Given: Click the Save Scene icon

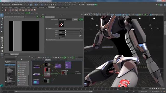Looking at the screenshot, I should [17, 5].
